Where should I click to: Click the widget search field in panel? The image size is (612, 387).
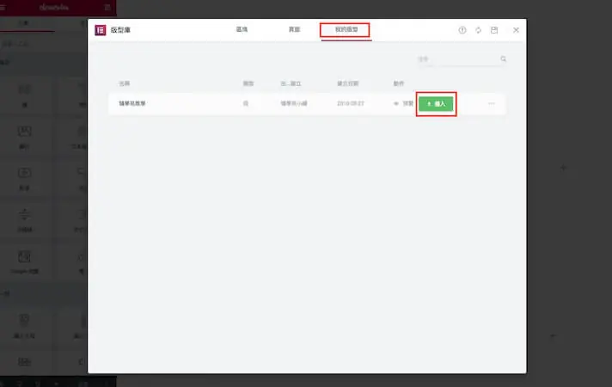[43, 44]
